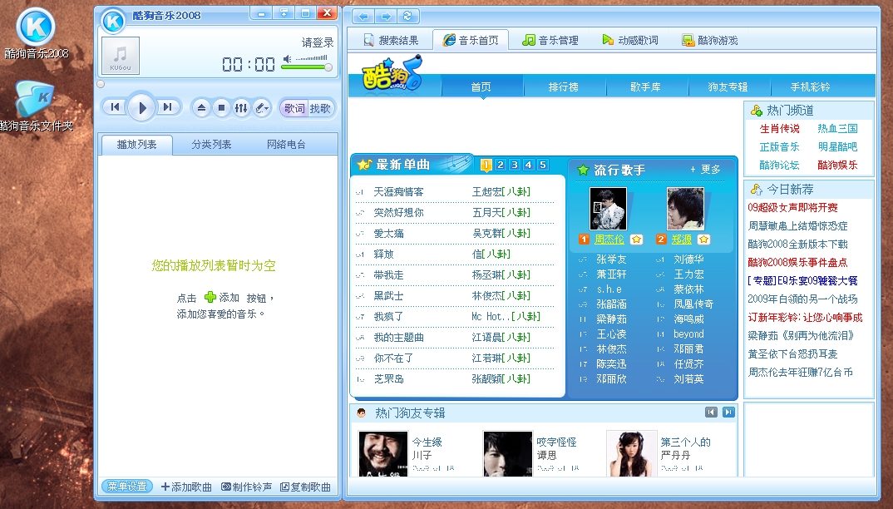Click the photo of singer 郑源

685,209
